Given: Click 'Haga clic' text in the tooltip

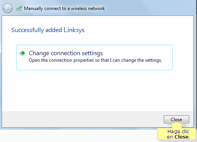Looking at the screenshot, I should [x=178, y=132].
